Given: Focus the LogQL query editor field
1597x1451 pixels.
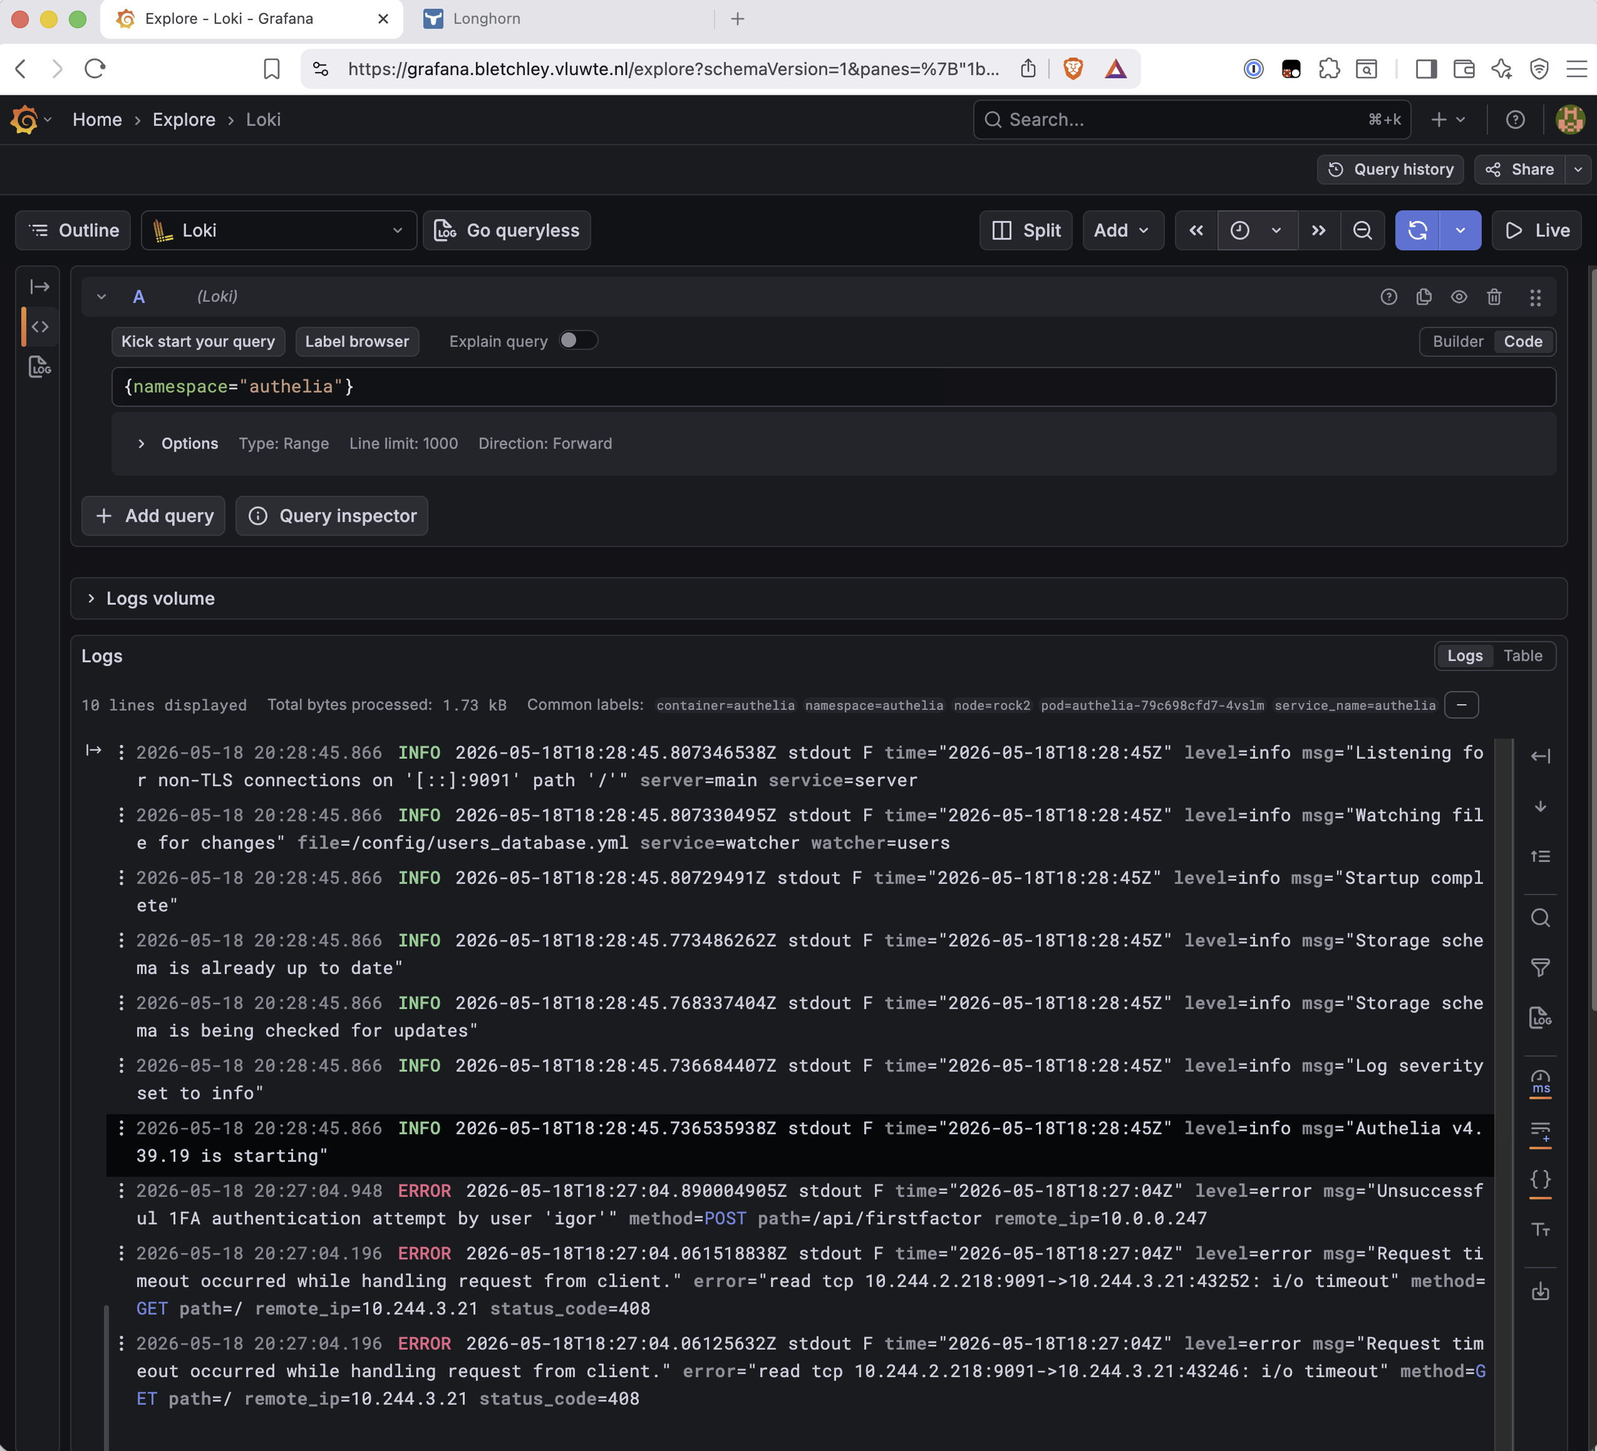Looking at the screenshot, I should tap(834, 386).
